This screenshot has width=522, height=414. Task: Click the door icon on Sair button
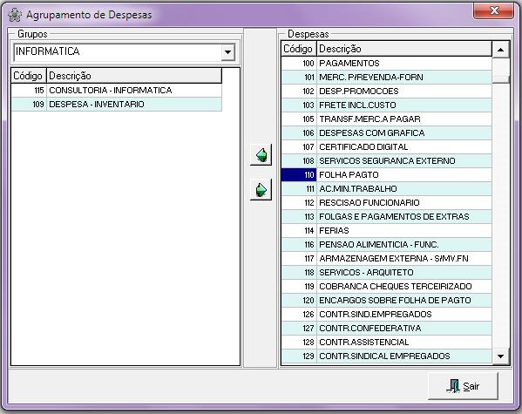453,386
